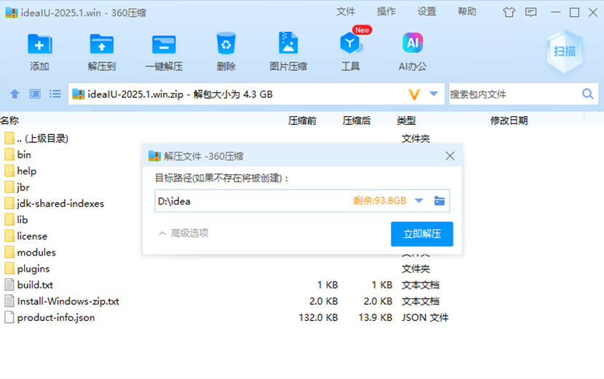Select the plugins folder

(x=27, y=269)
